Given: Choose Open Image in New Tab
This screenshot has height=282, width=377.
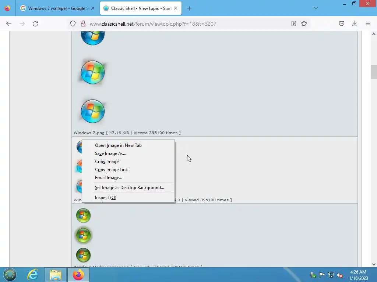Looking at the screenshot, I should (x=128, y=145).
